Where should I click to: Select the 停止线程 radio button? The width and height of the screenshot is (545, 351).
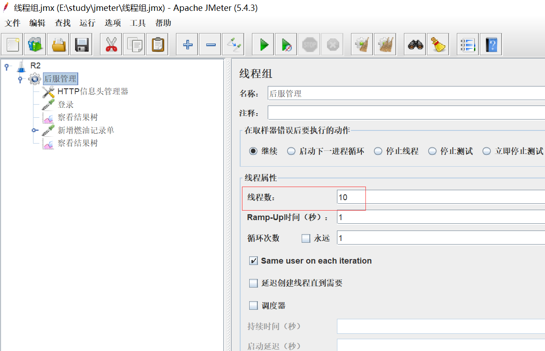pos(378,151)
